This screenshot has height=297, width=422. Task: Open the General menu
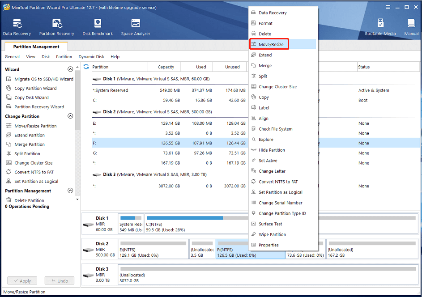(12, 56)
